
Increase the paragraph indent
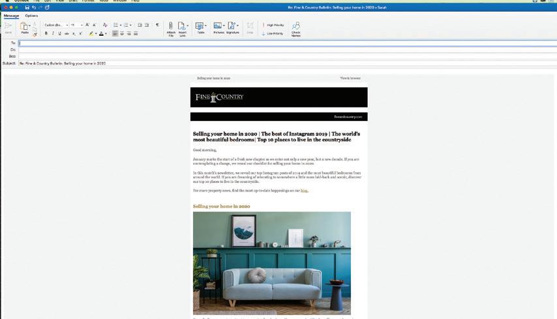pos(147,25)
